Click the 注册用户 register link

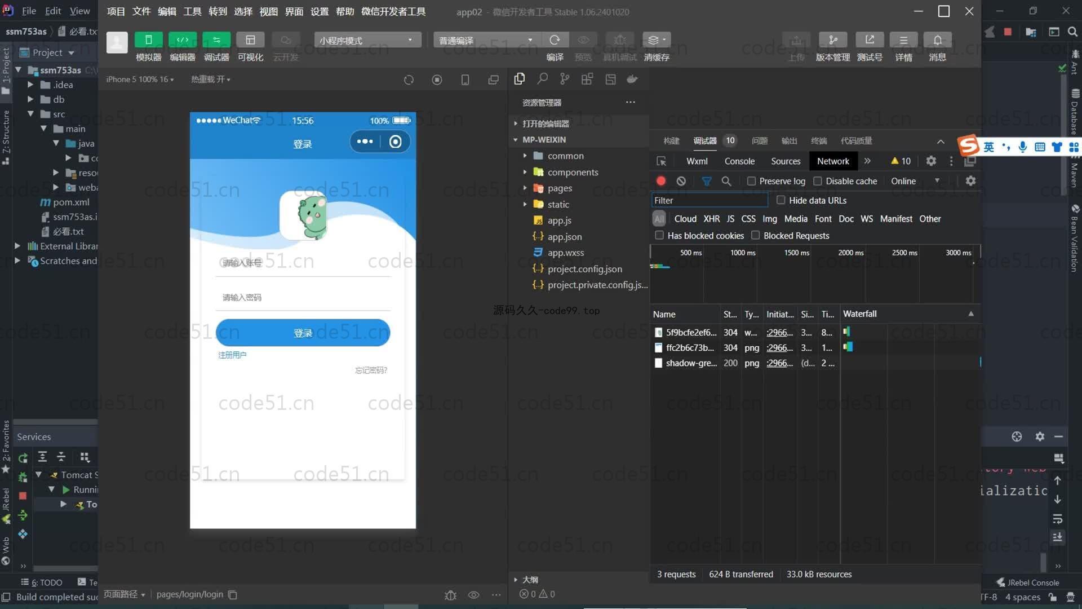(232, 355)
